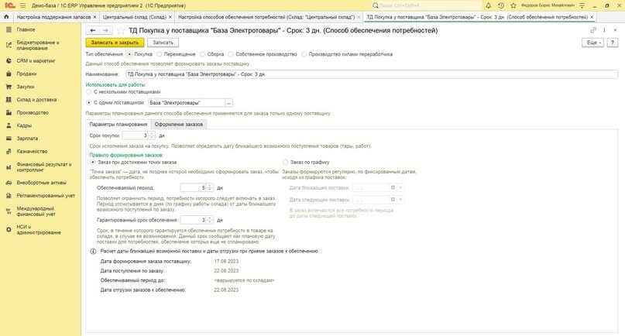Open Главное section in sidebar
The height and width of the screenshot is (336, 625).
click(26, 29)
